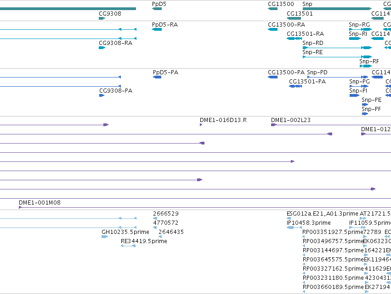391x294 pixels.
Task: Select the CG13500 gene arrow
Action: click(272, 9)
